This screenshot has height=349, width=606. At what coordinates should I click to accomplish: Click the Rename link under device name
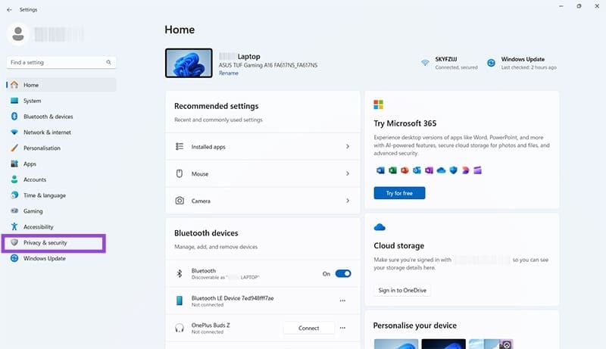pos(228,73)
